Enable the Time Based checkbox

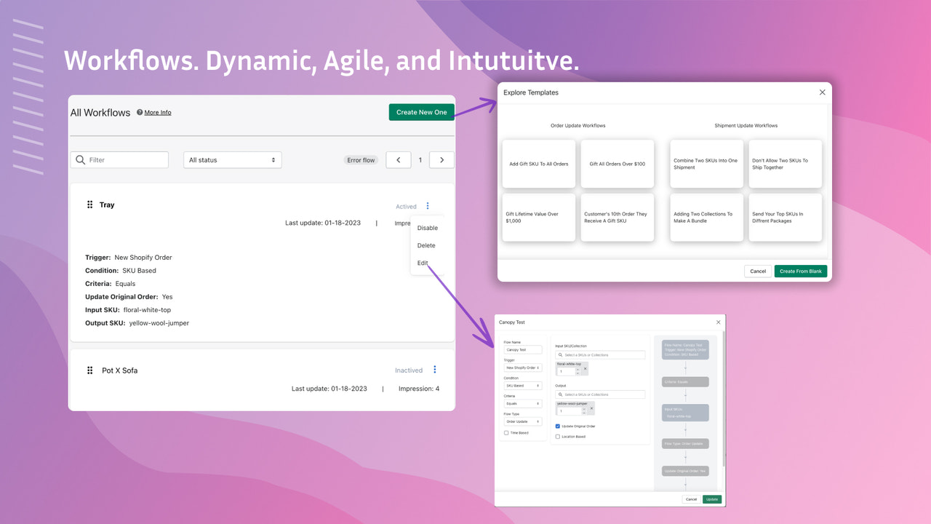[x=506, y=433]
